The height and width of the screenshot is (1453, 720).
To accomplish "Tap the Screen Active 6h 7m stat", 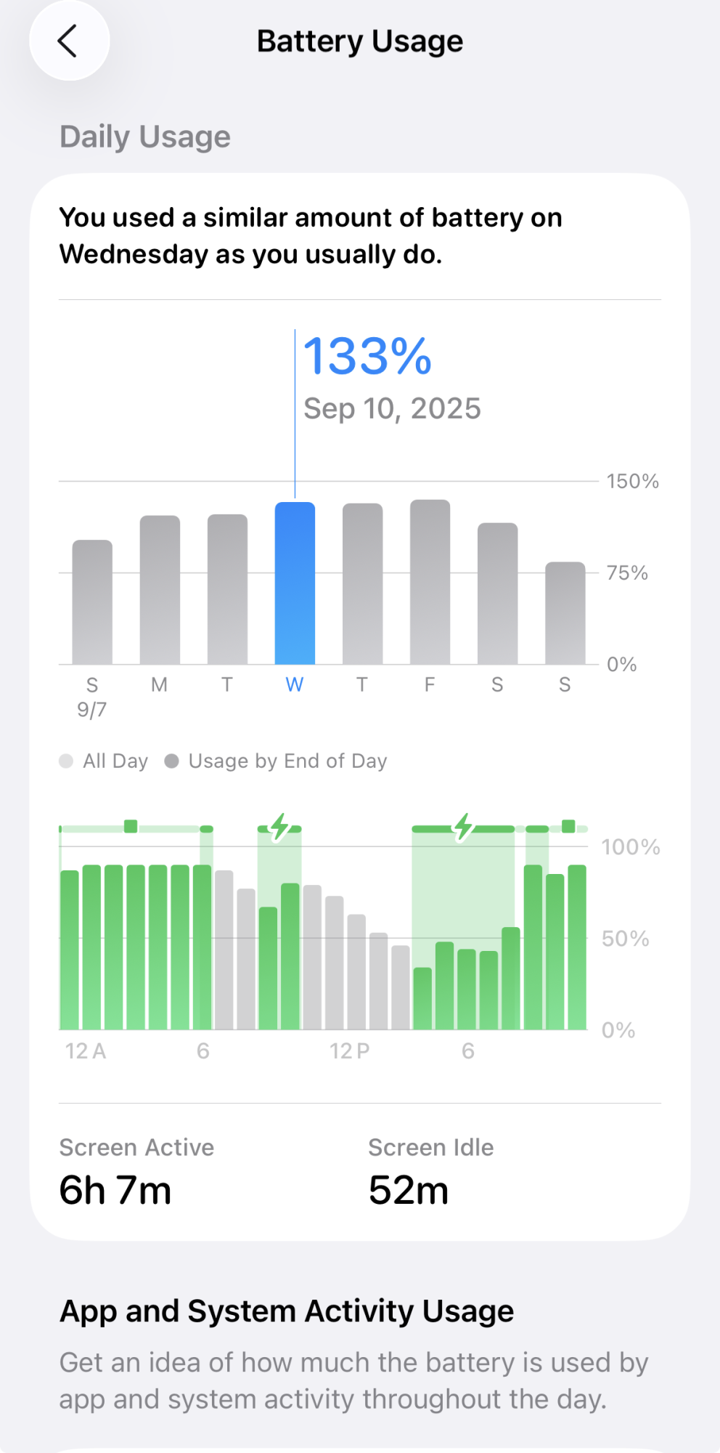I will [136, 1171].
